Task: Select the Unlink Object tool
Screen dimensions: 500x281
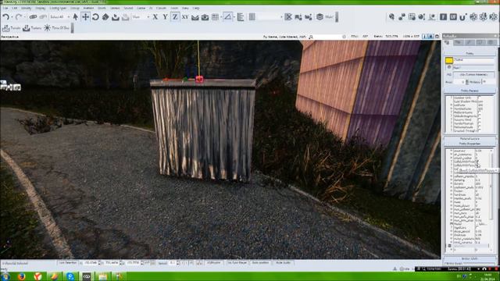Action: click(43, 17)
